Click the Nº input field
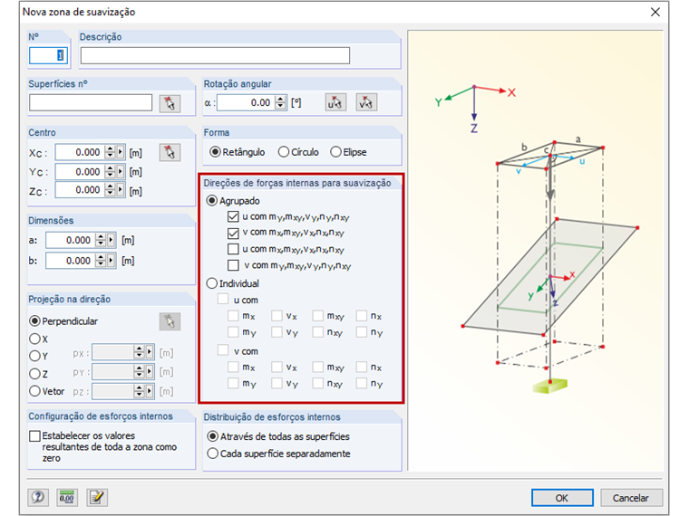 coord(48,56)
